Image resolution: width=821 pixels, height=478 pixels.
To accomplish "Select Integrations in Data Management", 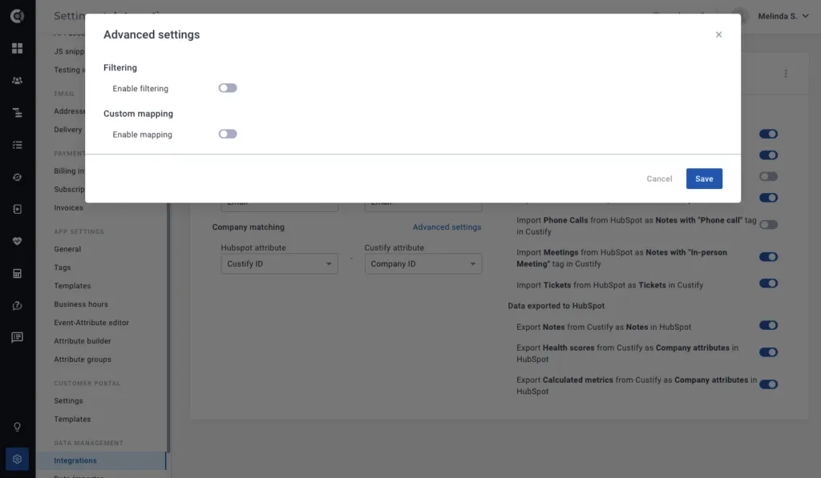I will click(75, 460).
